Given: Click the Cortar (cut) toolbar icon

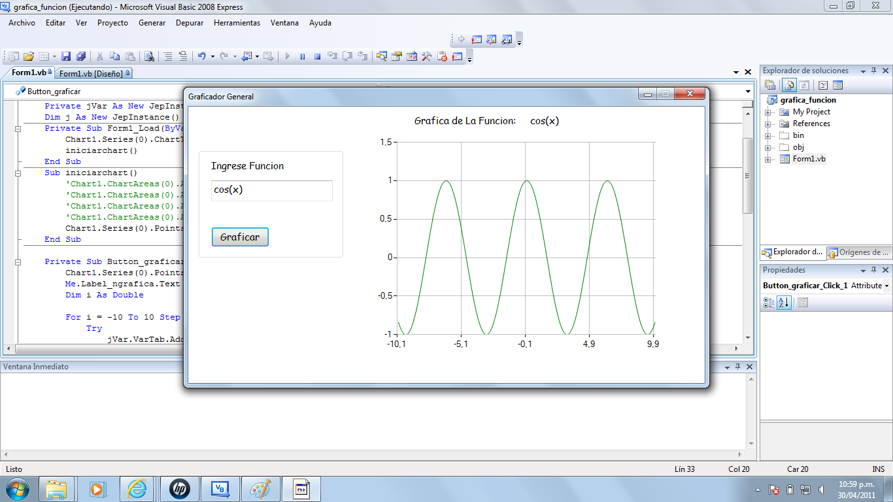Looking at the screenshot, I should tap(99, 56).
